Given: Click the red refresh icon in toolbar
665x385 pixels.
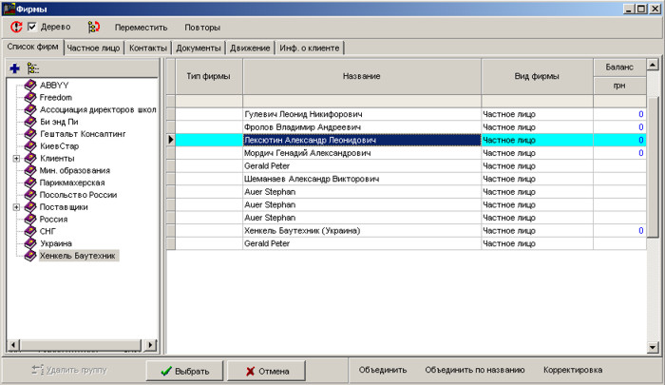Looking at the screenshot, I should click(16, 27).
